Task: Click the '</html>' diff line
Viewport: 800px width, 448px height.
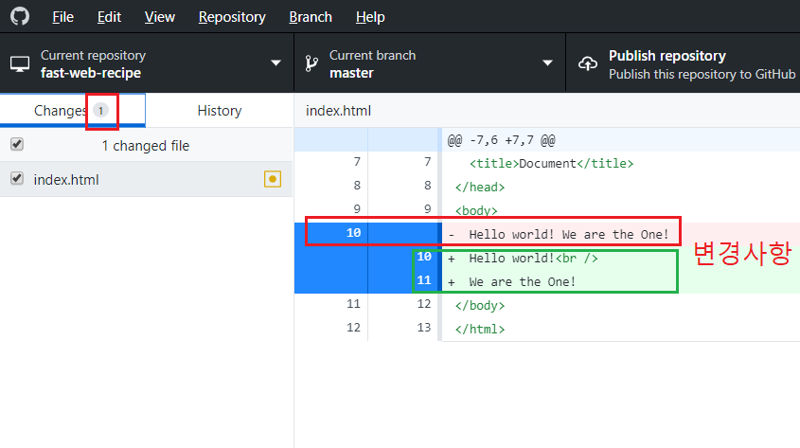Action: [480, 329]
